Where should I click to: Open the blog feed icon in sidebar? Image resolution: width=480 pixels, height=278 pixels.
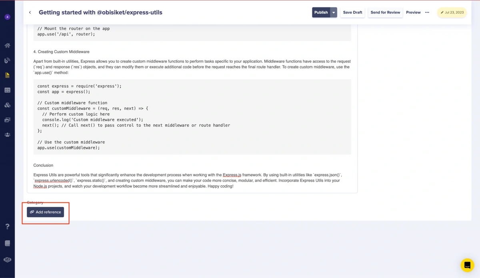(x=7, y=60)
